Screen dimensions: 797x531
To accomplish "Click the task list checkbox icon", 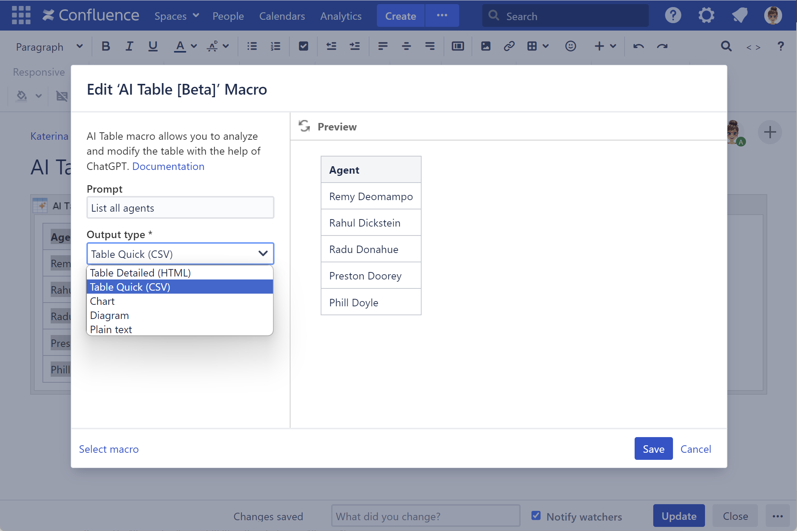I will coord(303,46).
